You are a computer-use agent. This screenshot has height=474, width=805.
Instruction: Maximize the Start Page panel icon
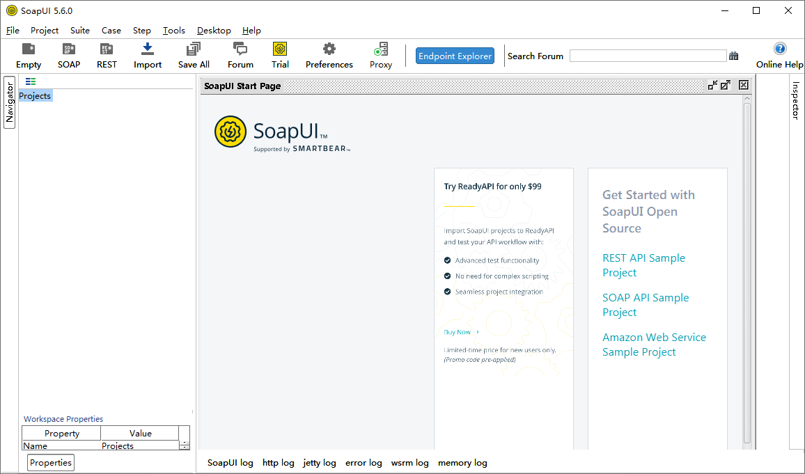point(726,85)
